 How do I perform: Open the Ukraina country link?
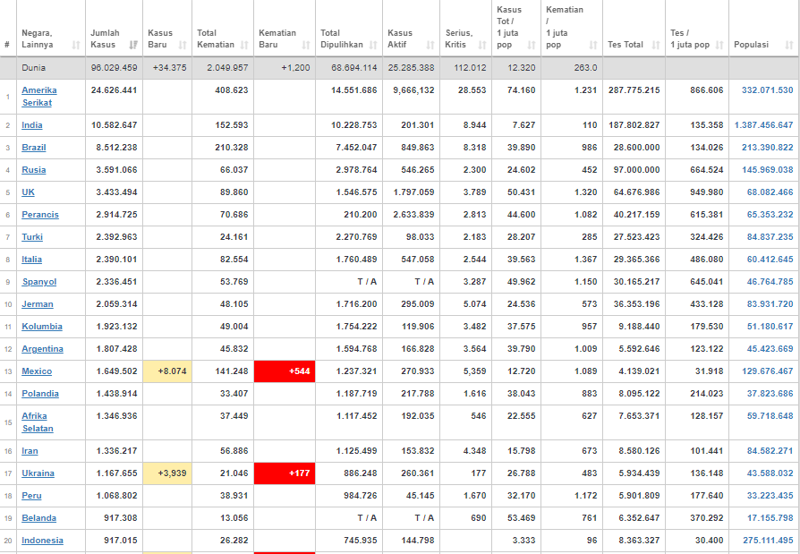tap(38, 473)
